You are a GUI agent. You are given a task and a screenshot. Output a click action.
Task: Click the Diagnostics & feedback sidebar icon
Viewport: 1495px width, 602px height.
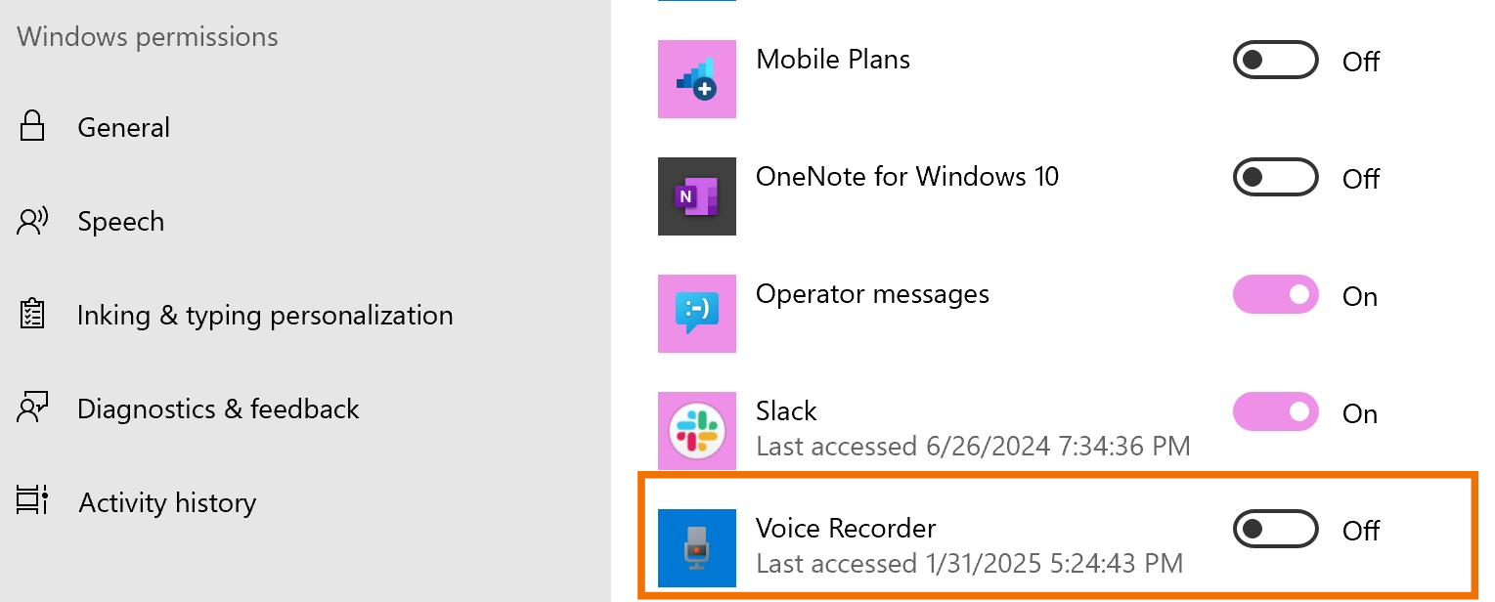[32, 408]
